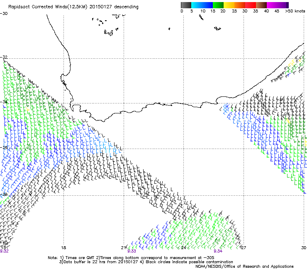Image resolution: width=307 pixels, height=269 pixels.
Task: Click the purple "9:32" swath time label
Action: tap(4, 251)
